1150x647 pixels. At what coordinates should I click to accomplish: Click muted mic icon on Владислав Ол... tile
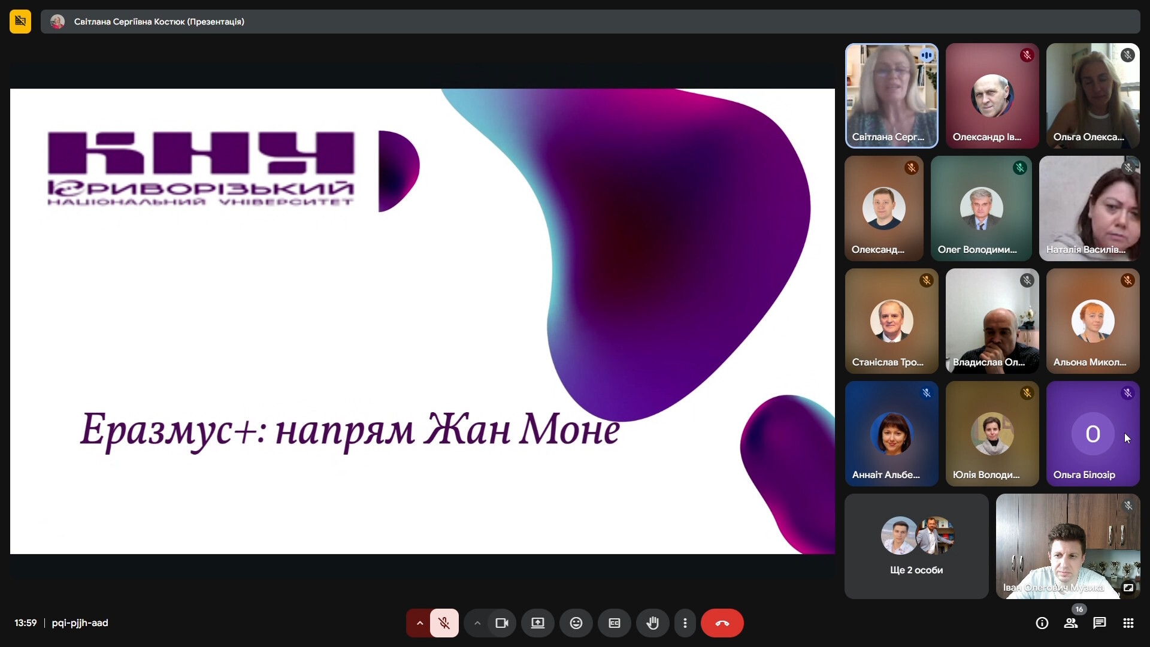pyautogui.click(x=1027, y=280)
